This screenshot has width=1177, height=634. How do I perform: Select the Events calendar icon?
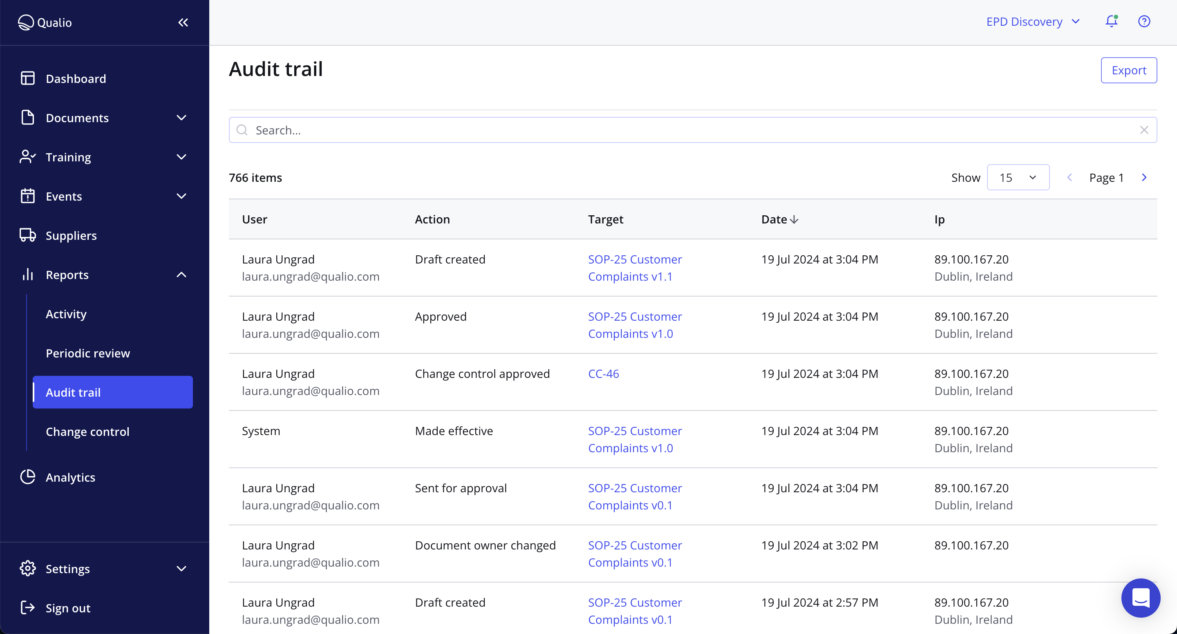click(27, 196)
